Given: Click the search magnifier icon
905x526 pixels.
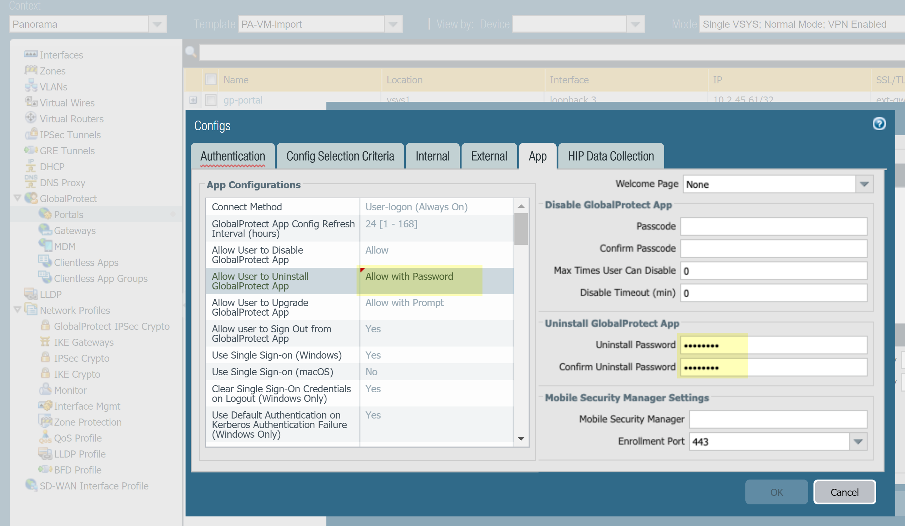Looking at the screenshot, I should 191,52.
